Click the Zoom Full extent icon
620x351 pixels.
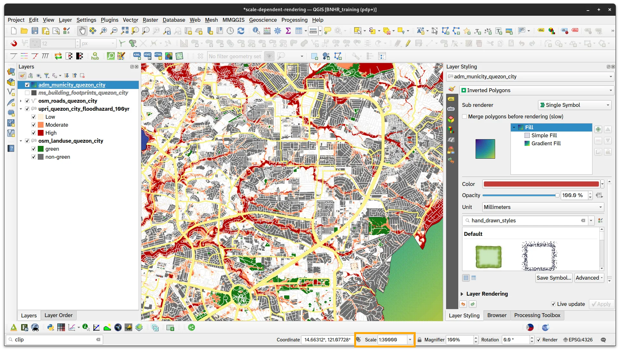click(125, 31)
